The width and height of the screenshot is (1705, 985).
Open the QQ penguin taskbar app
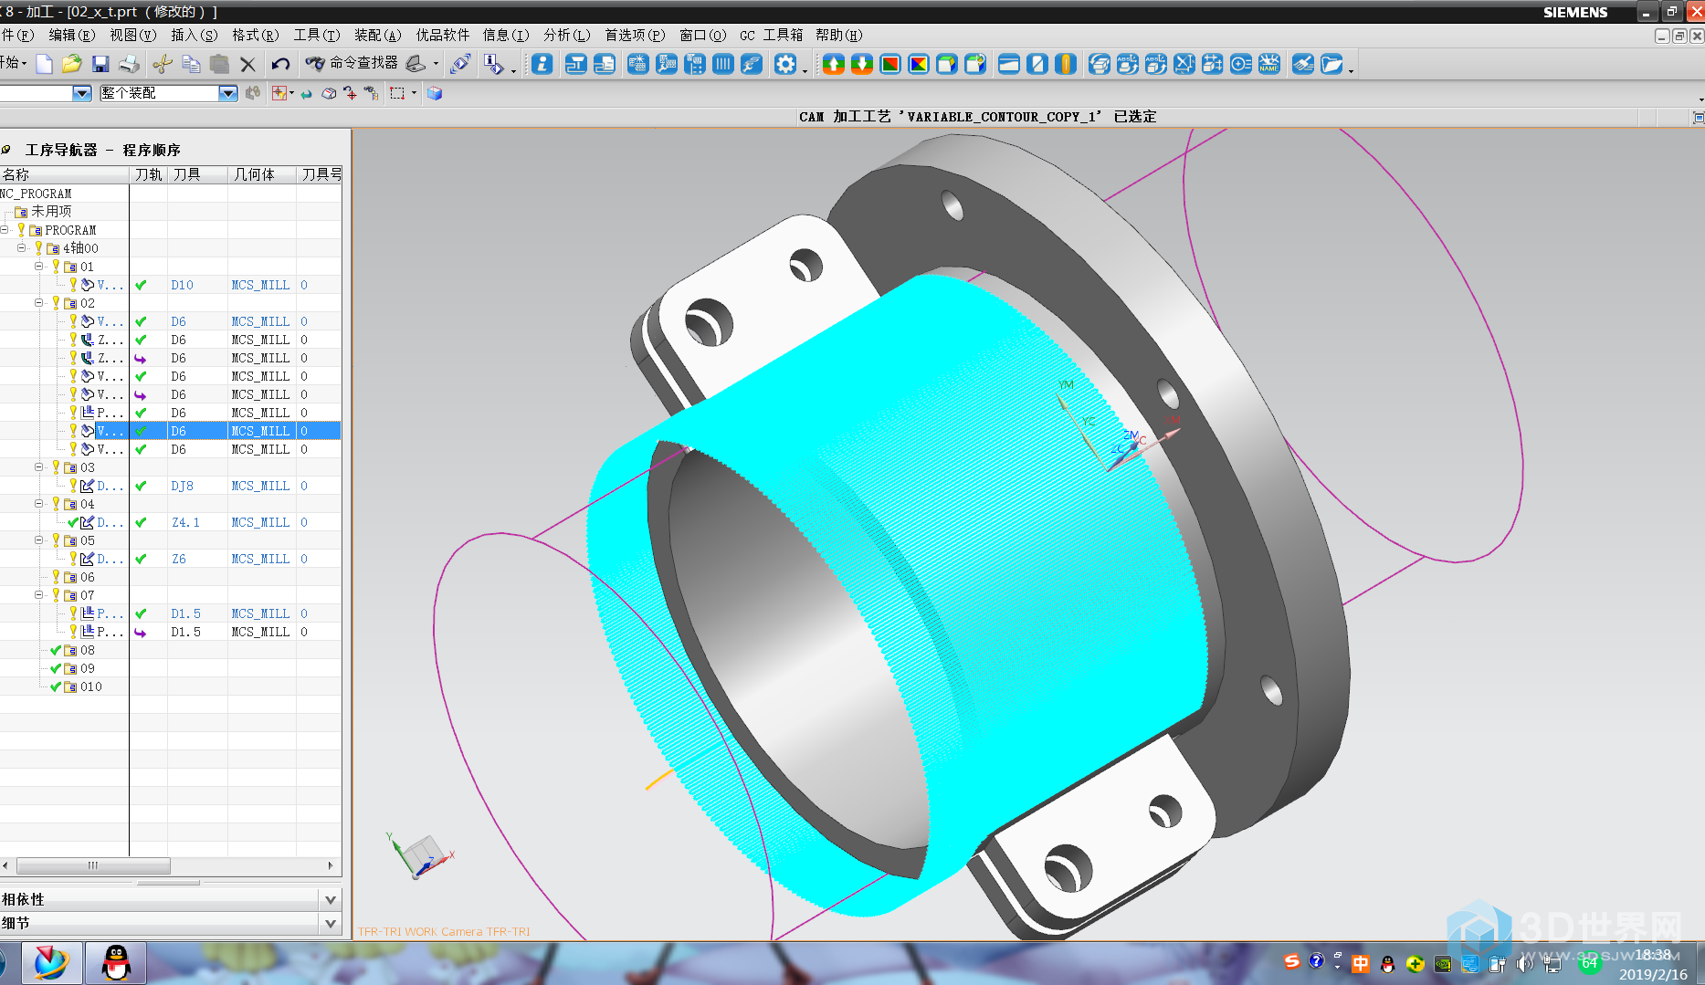(x=115, y=963)
